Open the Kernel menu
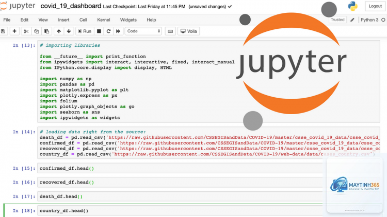The width and height of the screenshot is (387, 217). 103,20
